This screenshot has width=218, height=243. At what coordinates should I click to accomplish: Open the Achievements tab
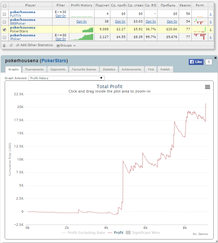(131, 69)
